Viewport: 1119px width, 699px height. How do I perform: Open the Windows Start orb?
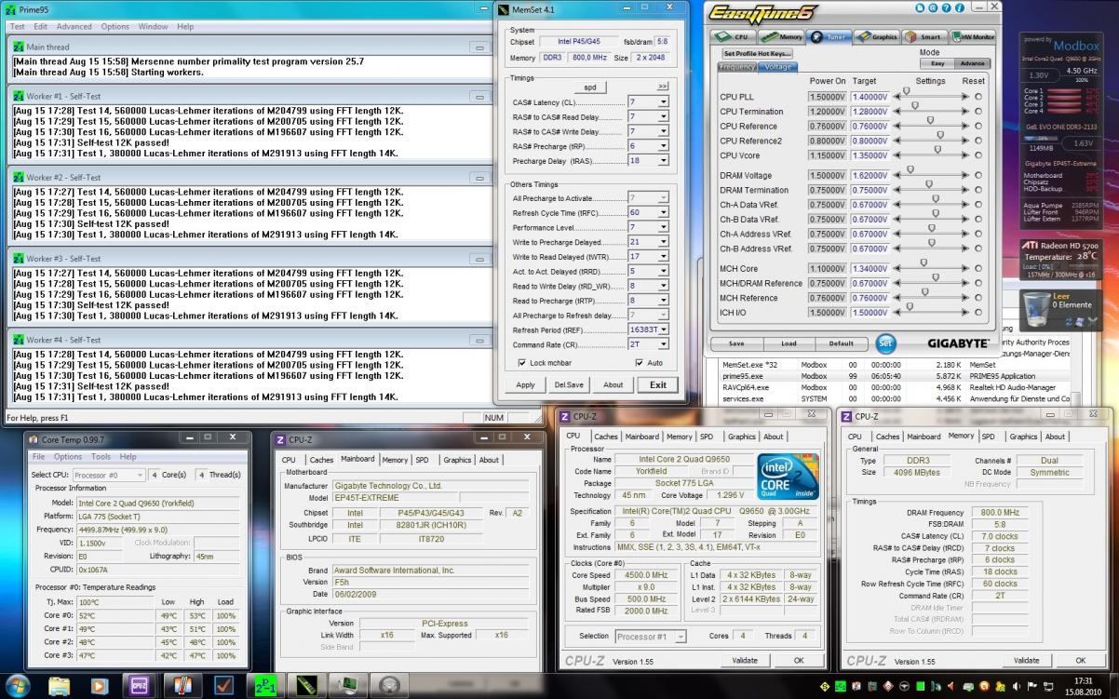pyautogui.click(x=19, y=685)
